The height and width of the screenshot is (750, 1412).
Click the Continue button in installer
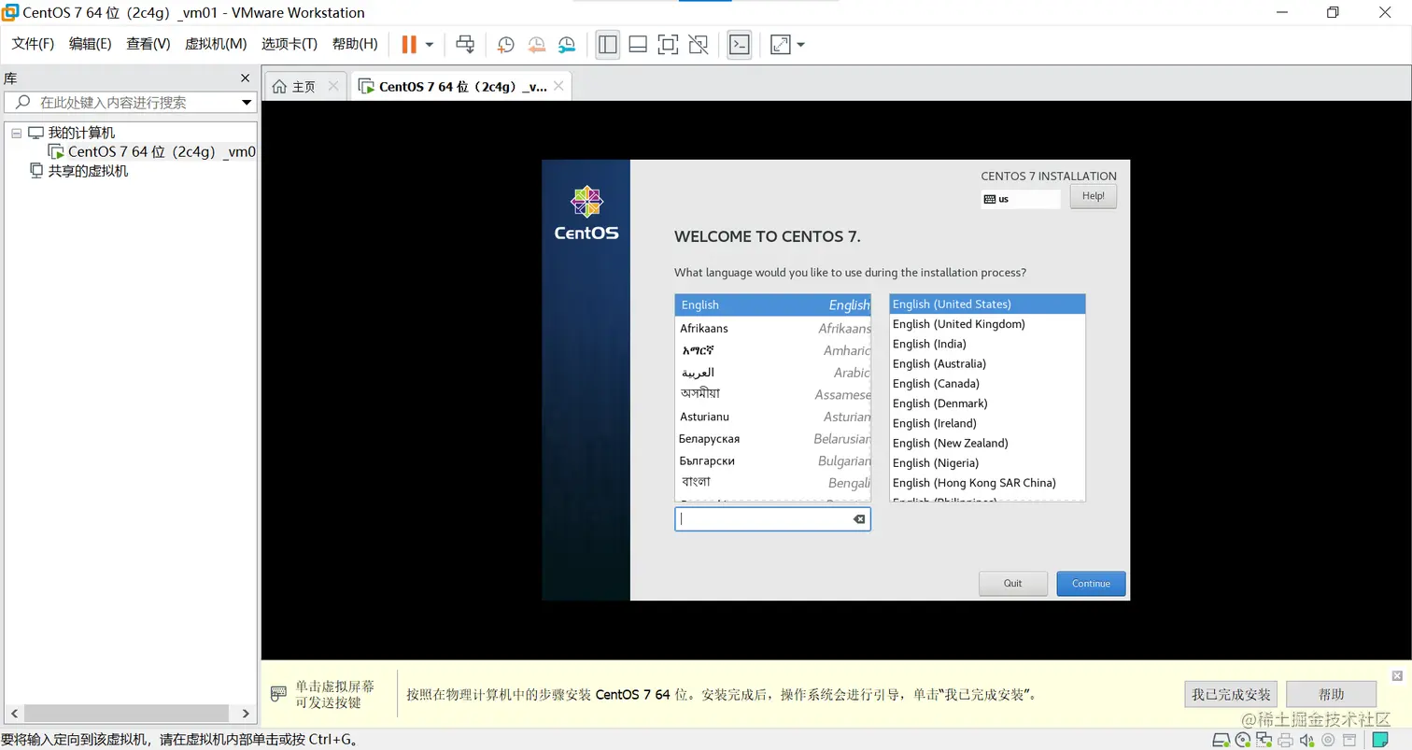click(x=1091, y=584)
